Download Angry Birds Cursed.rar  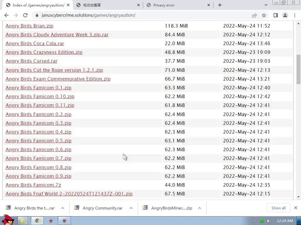(31, 61)
